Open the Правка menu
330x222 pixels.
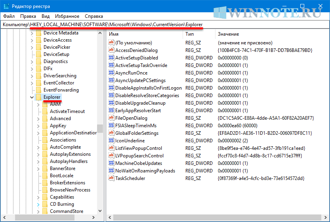(x=28, y=16)
